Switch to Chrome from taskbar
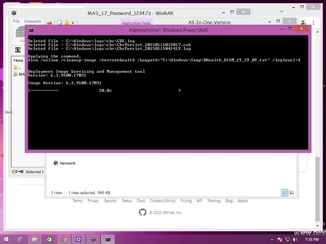This screenshot has height=244, width=326. click(x=64, y=239)
